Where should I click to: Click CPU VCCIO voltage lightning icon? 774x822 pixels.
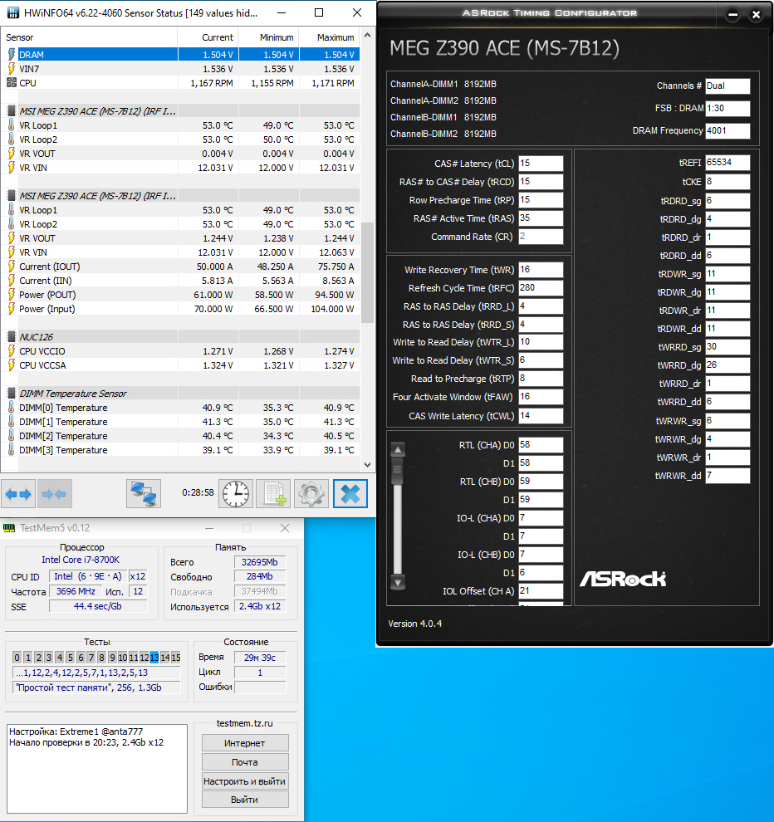11,350
